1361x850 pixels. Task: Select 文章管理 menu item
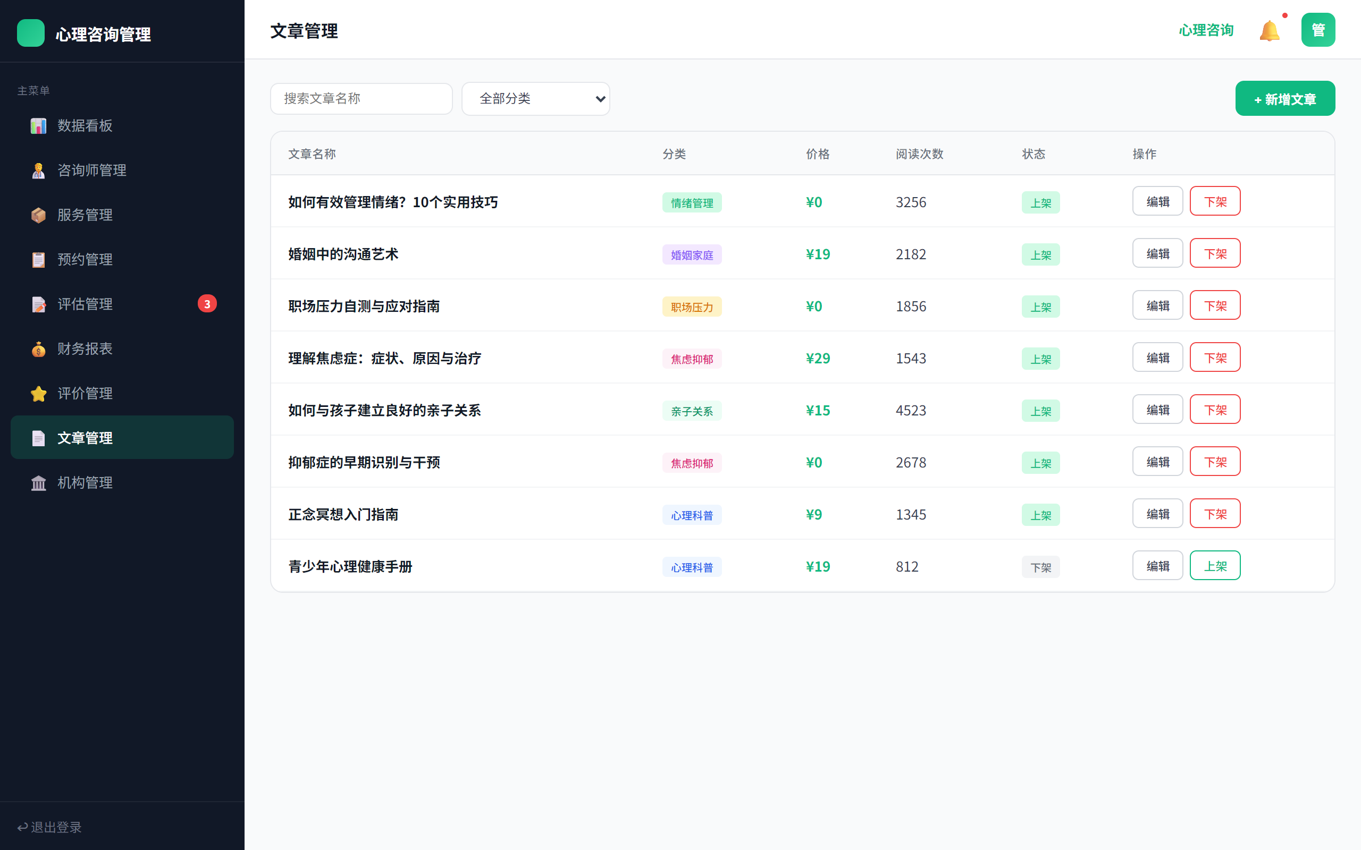click(x=122, y=438)
